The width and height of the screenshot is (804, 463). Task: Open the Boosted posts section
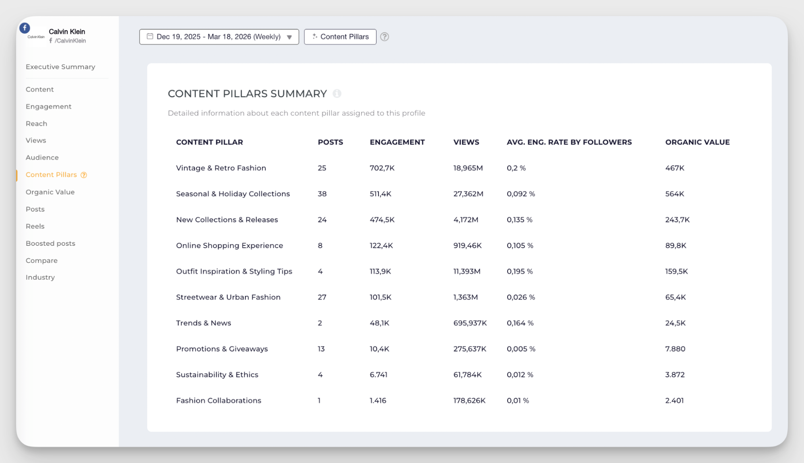tap(50, 243)
